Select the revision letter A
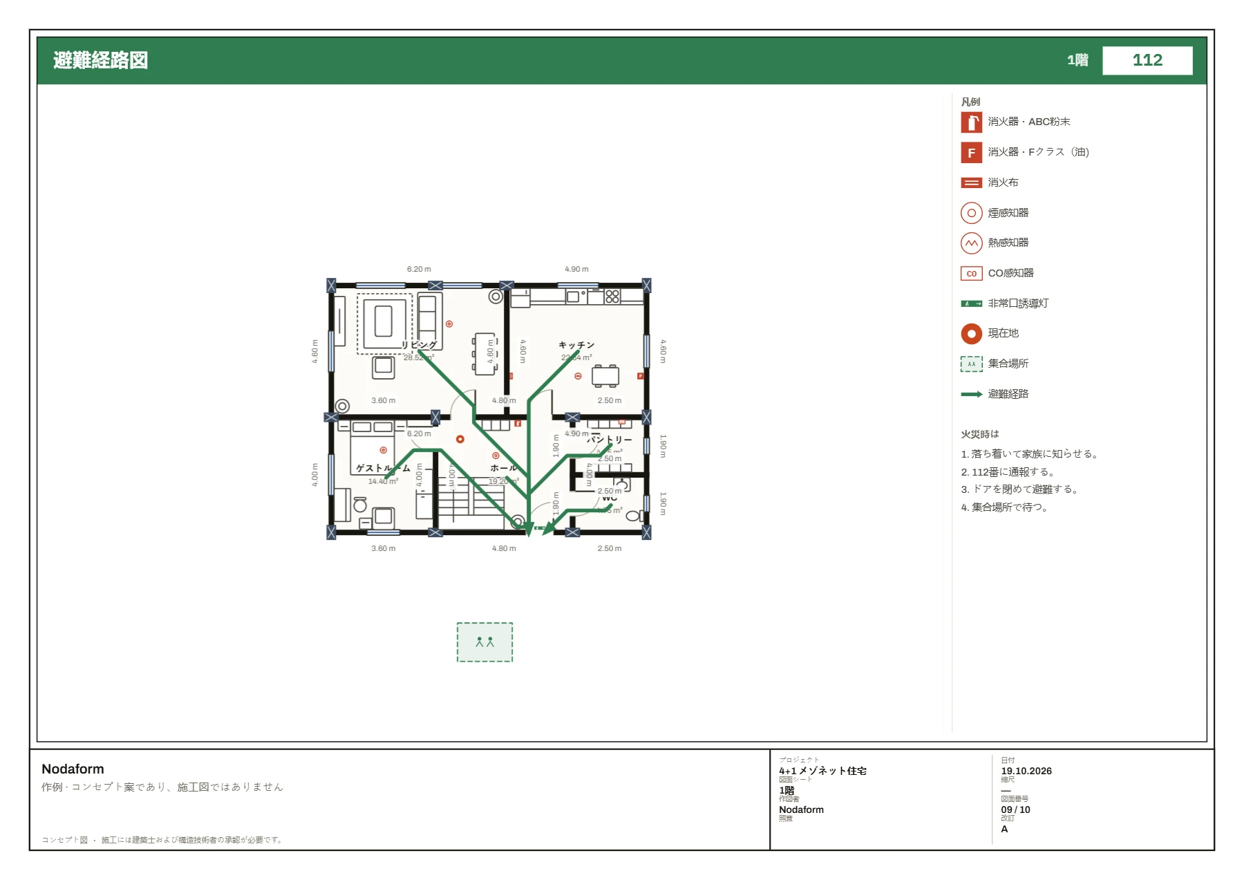Image resolution: width=1244 pixels, height=880 pixels. click(1004, 829)
